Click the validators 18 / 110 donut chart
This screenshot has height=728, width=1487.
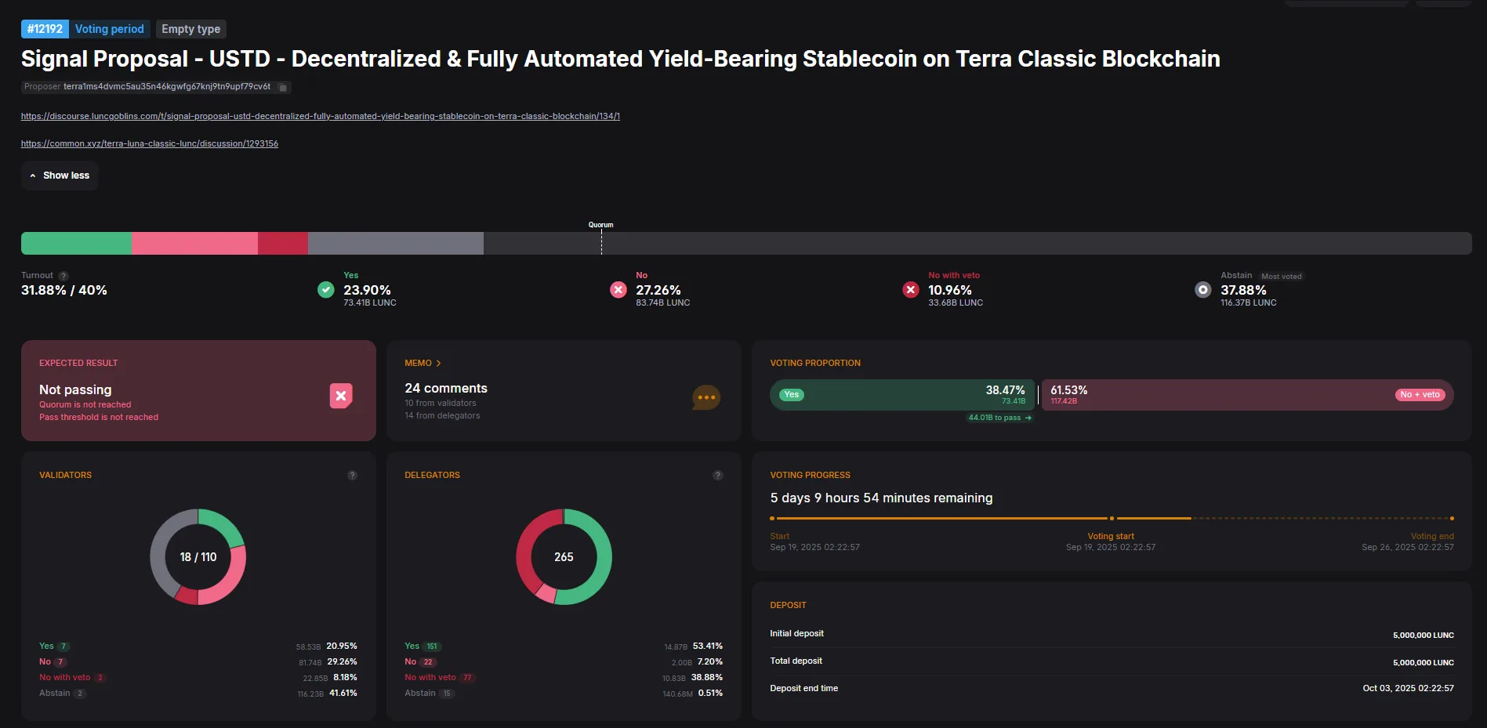pyautogui.click(x=198, y=557)
